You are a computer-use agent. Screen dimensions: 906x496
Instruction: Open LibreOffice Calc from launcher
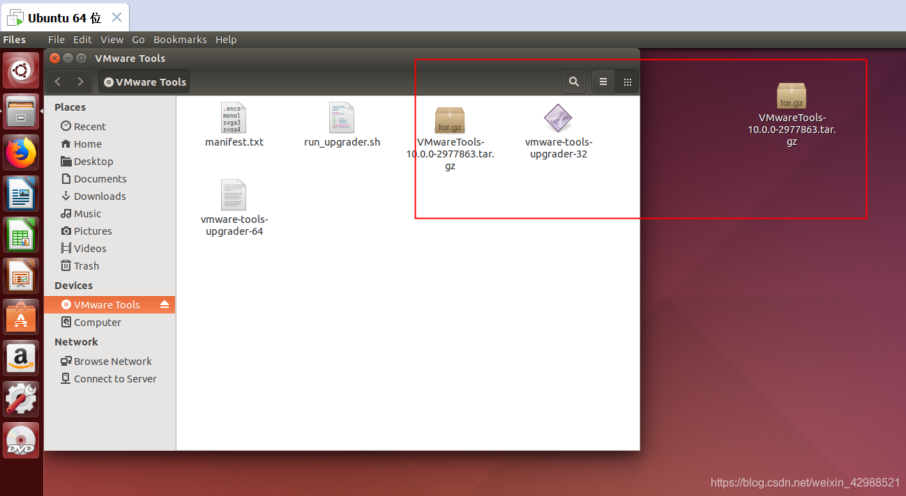(x=21, y=234)
